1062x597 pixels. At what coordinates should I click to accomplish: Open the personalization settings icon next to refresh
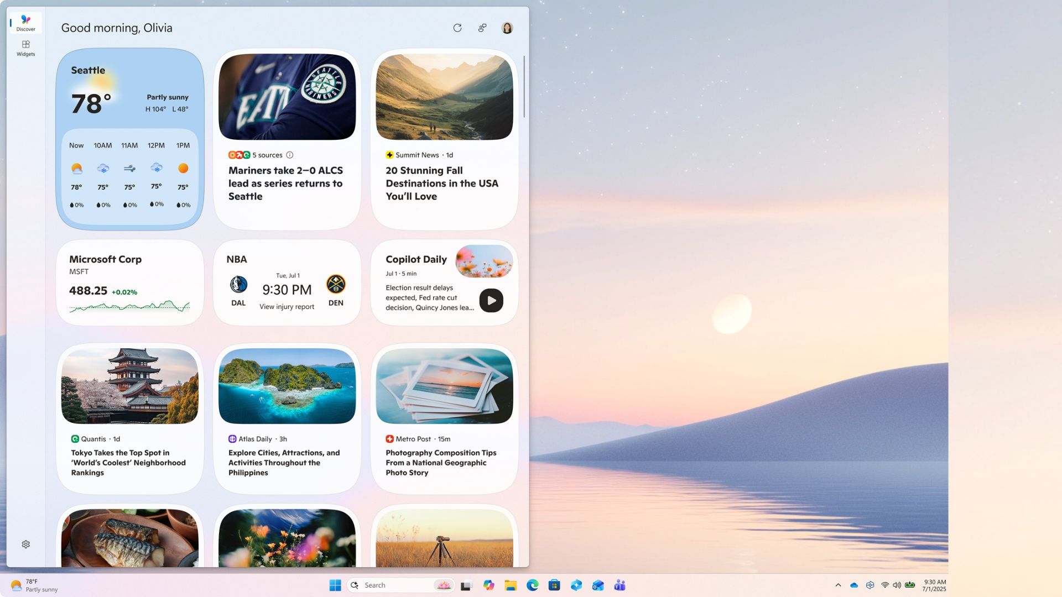click(482, 28)
